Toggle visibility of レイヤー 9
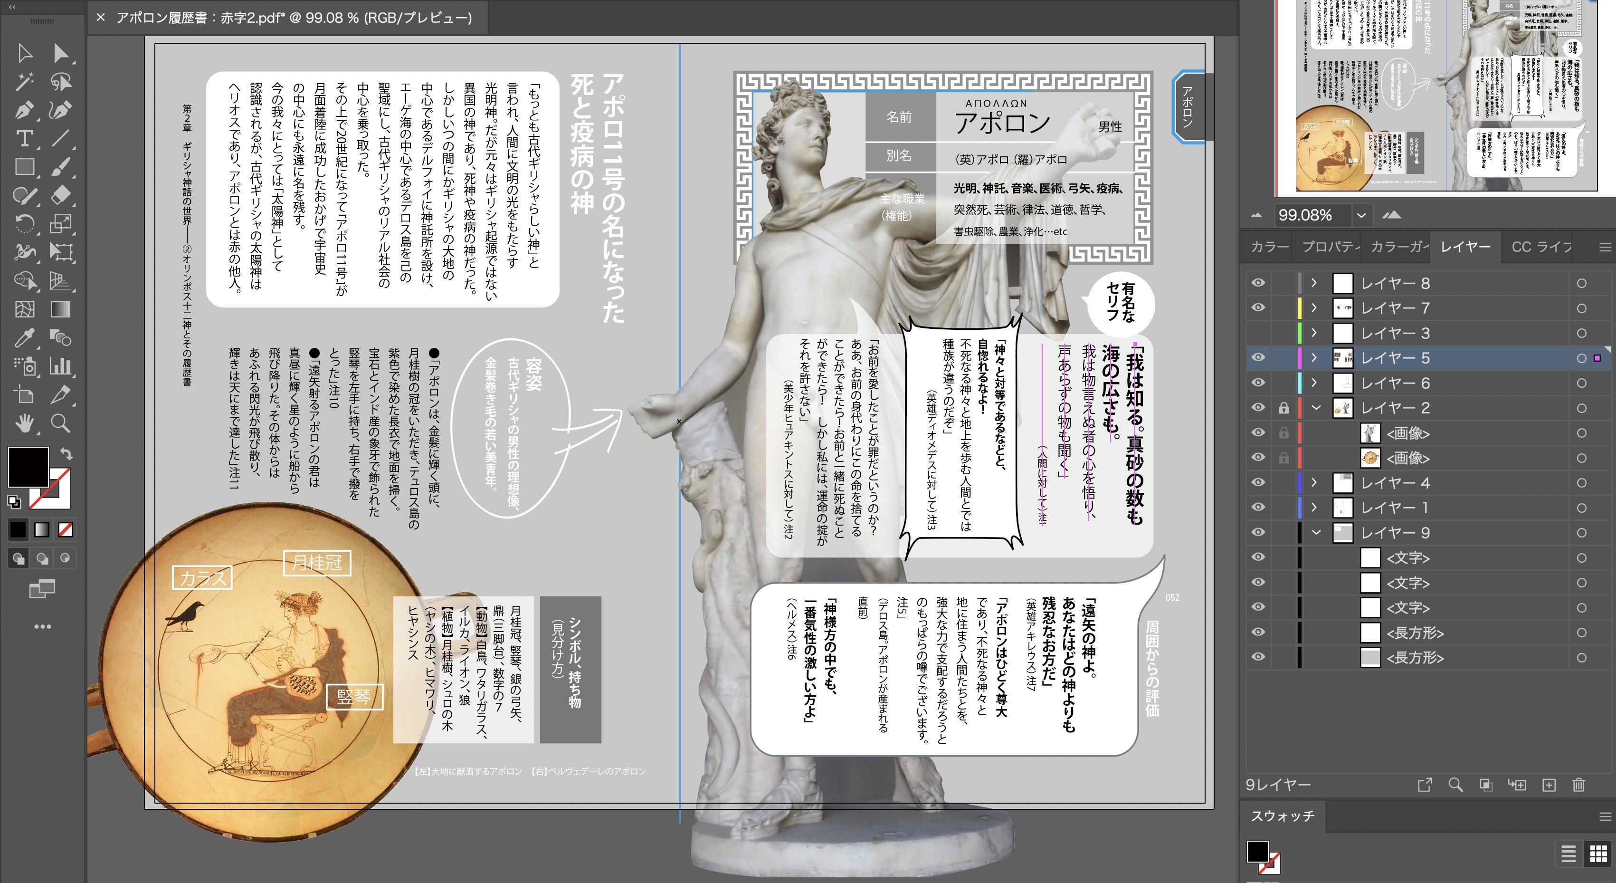Image resolution: width=1616 pixels, height=883 pixels. pos(1258,532)
